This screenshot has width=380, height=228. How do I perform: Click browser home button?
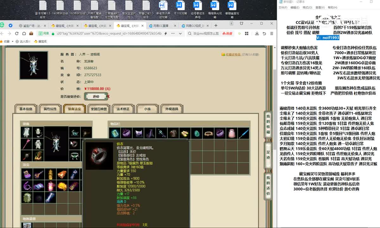tap(24, 33)
